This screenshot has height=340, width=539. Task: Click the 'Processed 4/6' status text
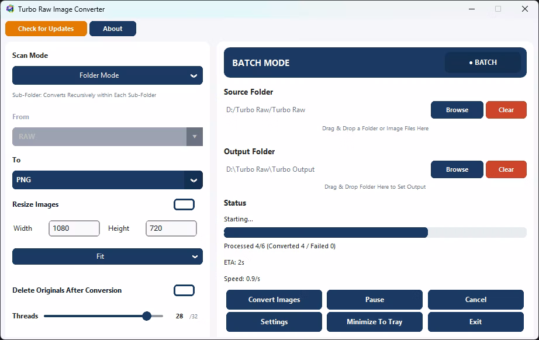coord(279,246)
